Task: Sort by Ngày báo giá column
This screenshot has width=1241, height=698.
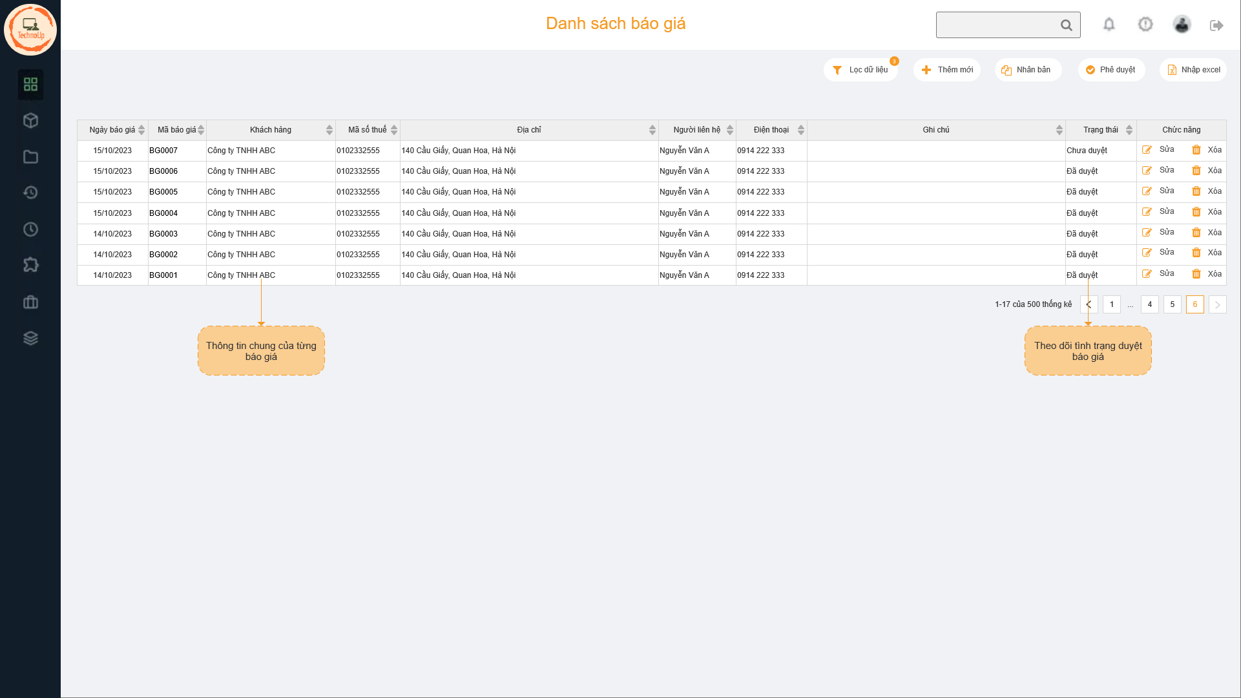Action: pos(141,130)
